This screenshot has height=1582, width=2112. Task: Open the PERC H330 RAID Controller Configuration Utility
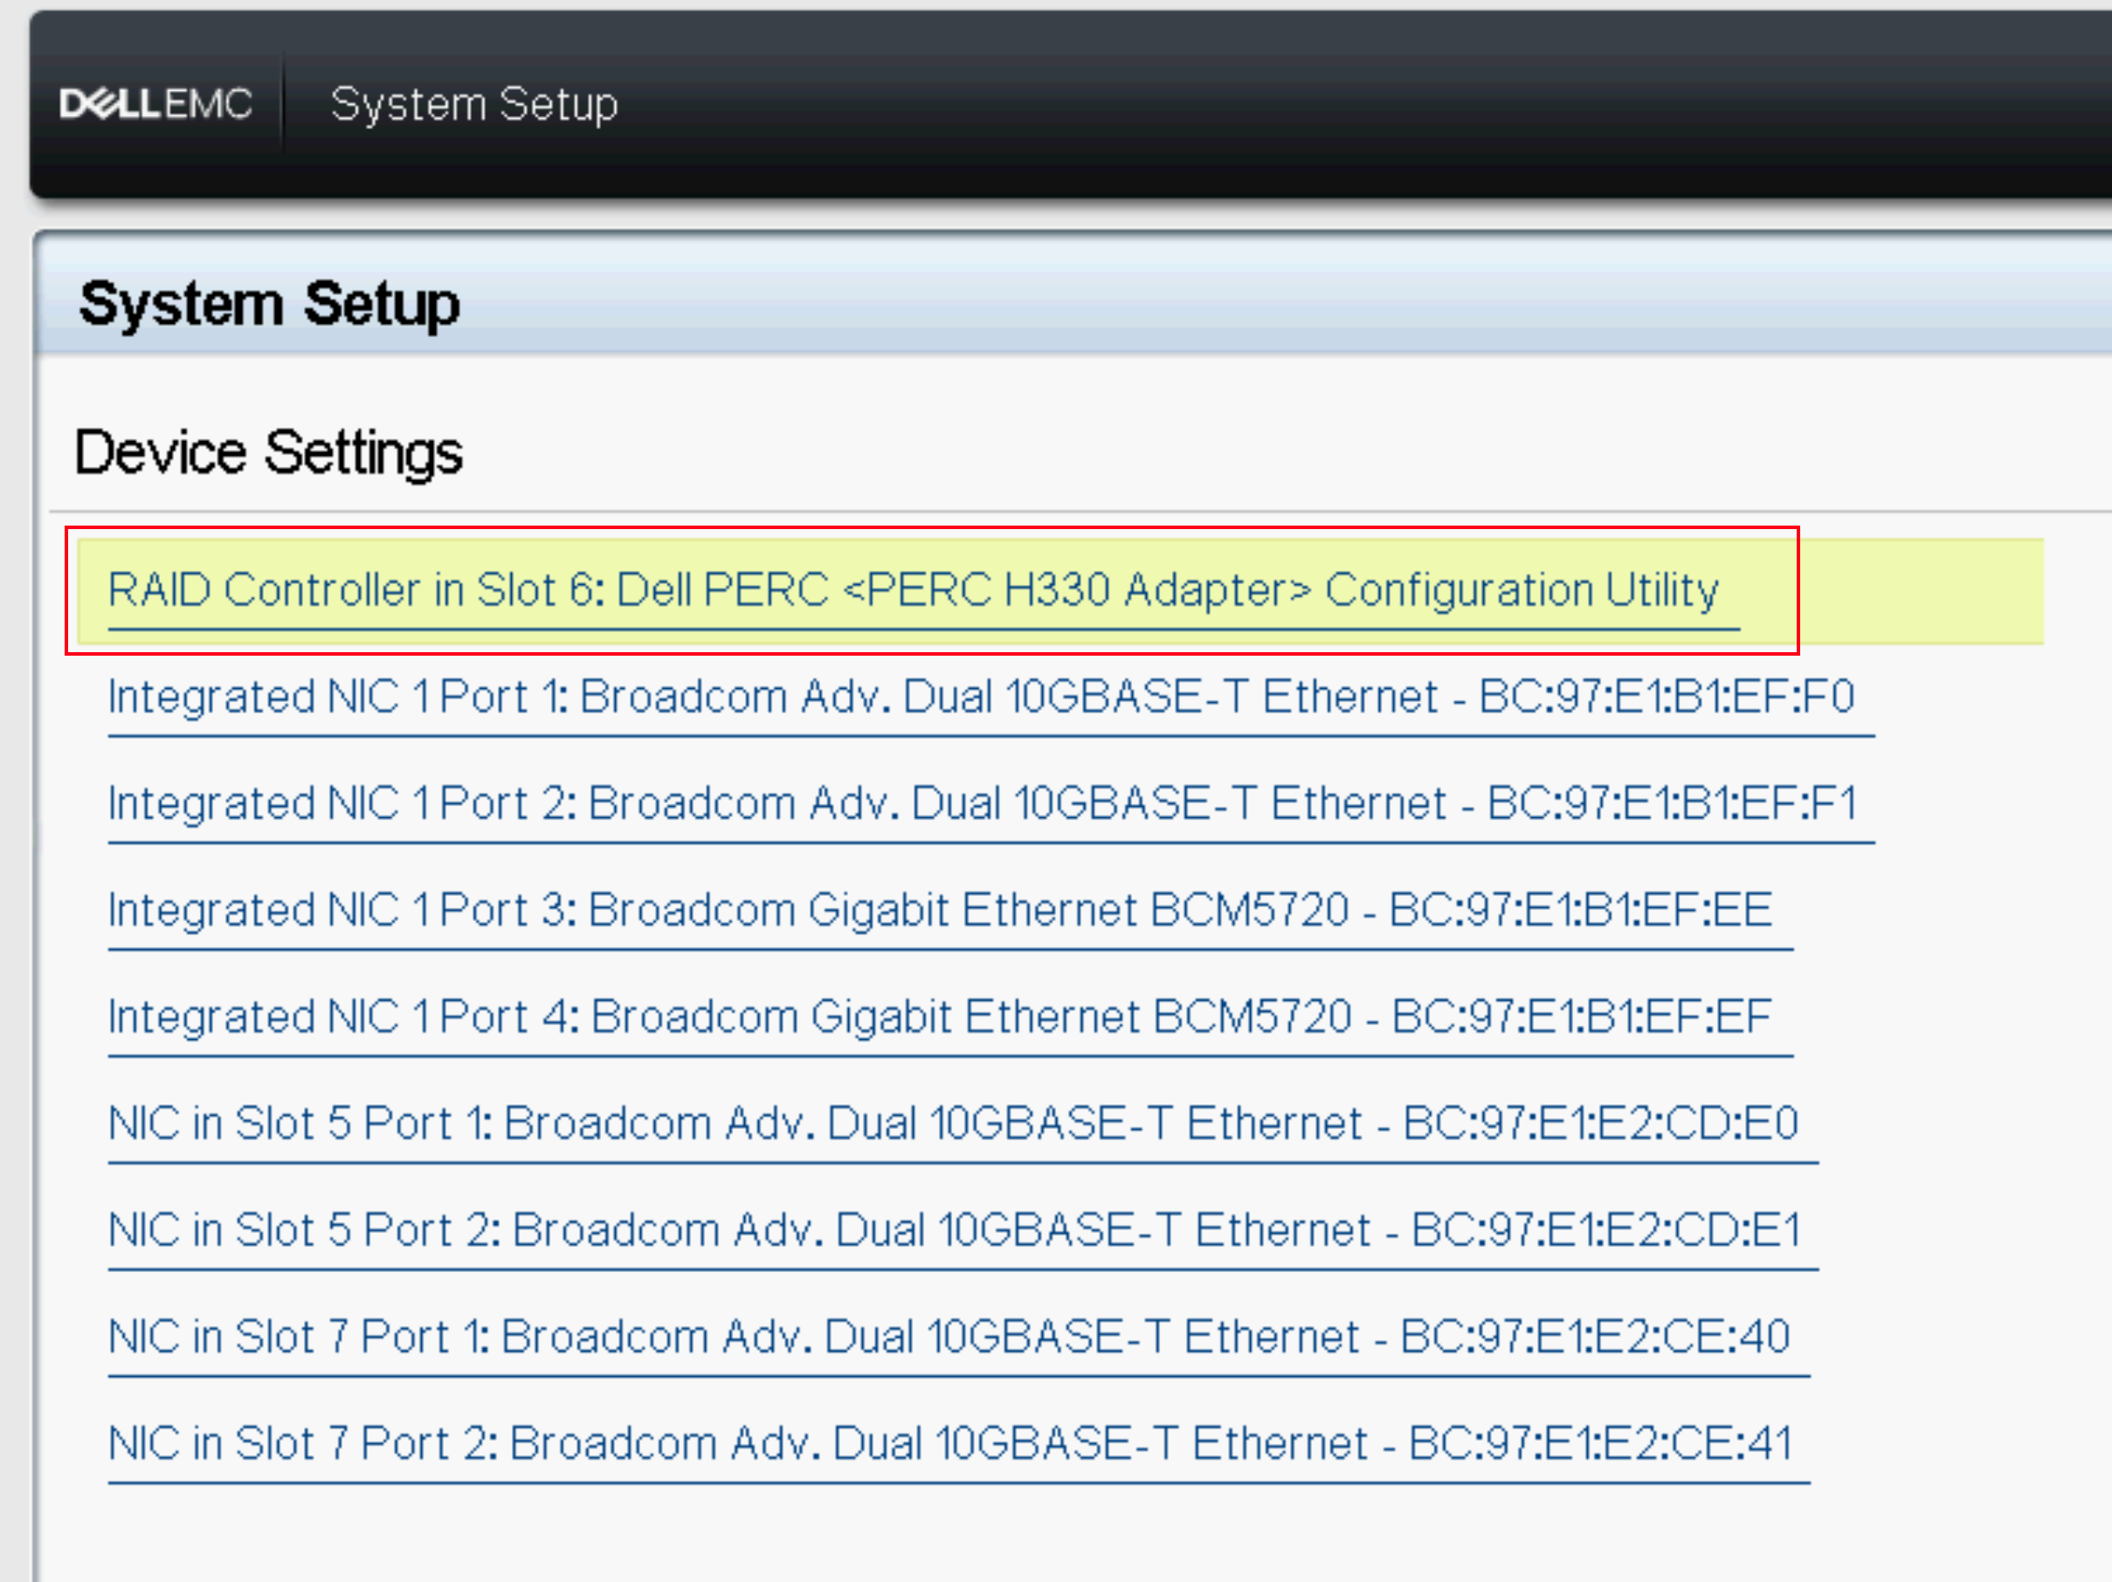point(912,589)
